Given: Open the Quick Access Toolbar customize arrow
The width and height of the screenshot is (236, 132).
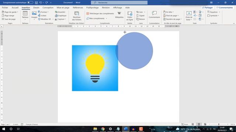Looking at the screenshot, I should pyautogui.click(x=51, y=3).
